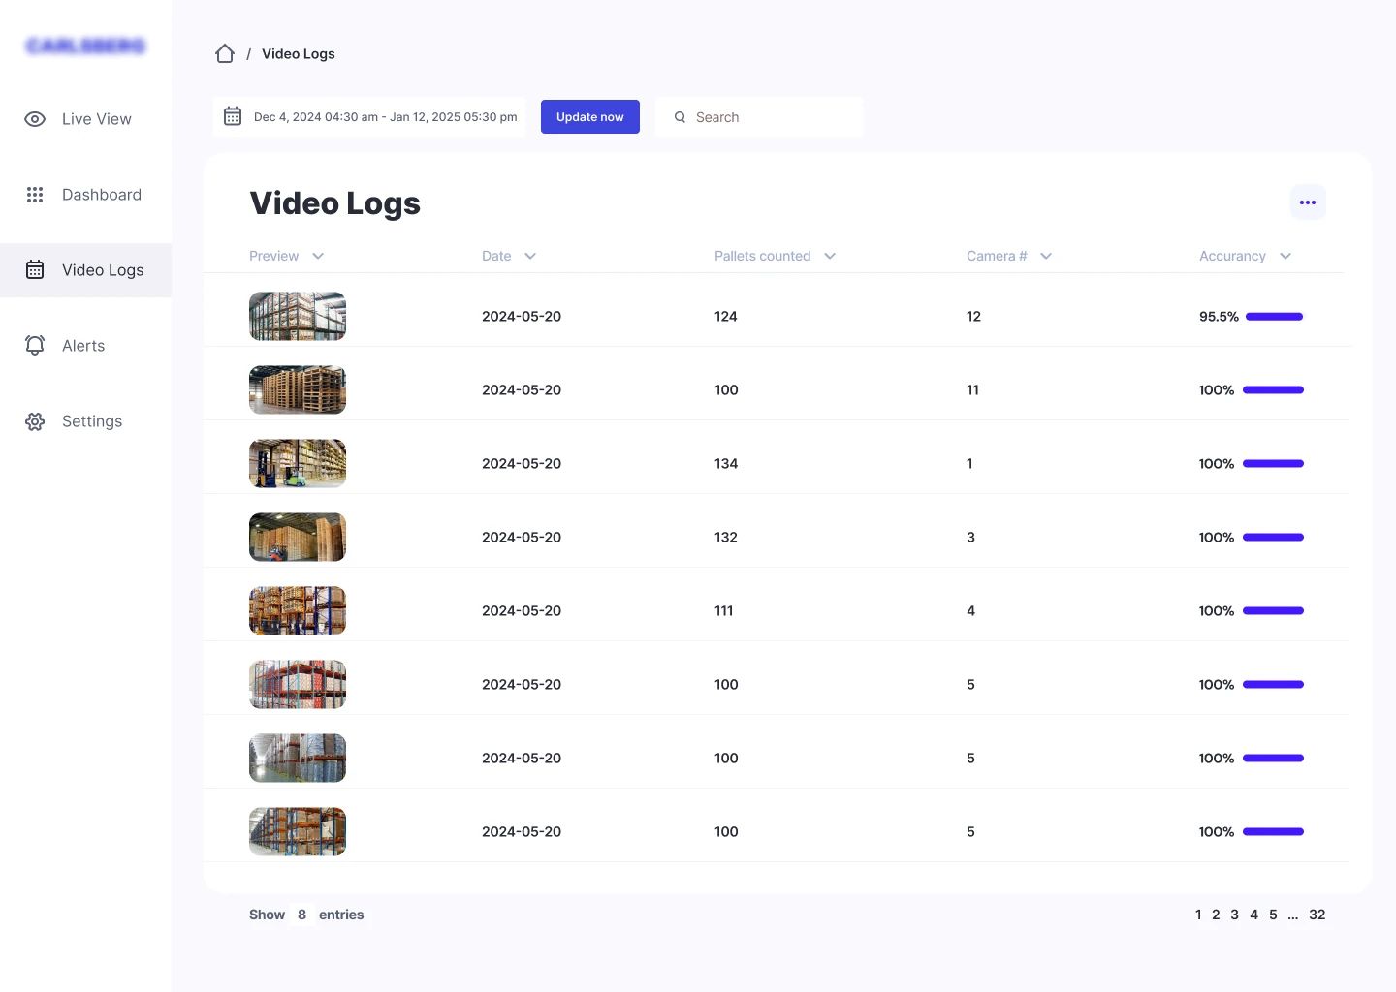
Task: Open the Alerts menu item
Action: [x=85, y=346]
